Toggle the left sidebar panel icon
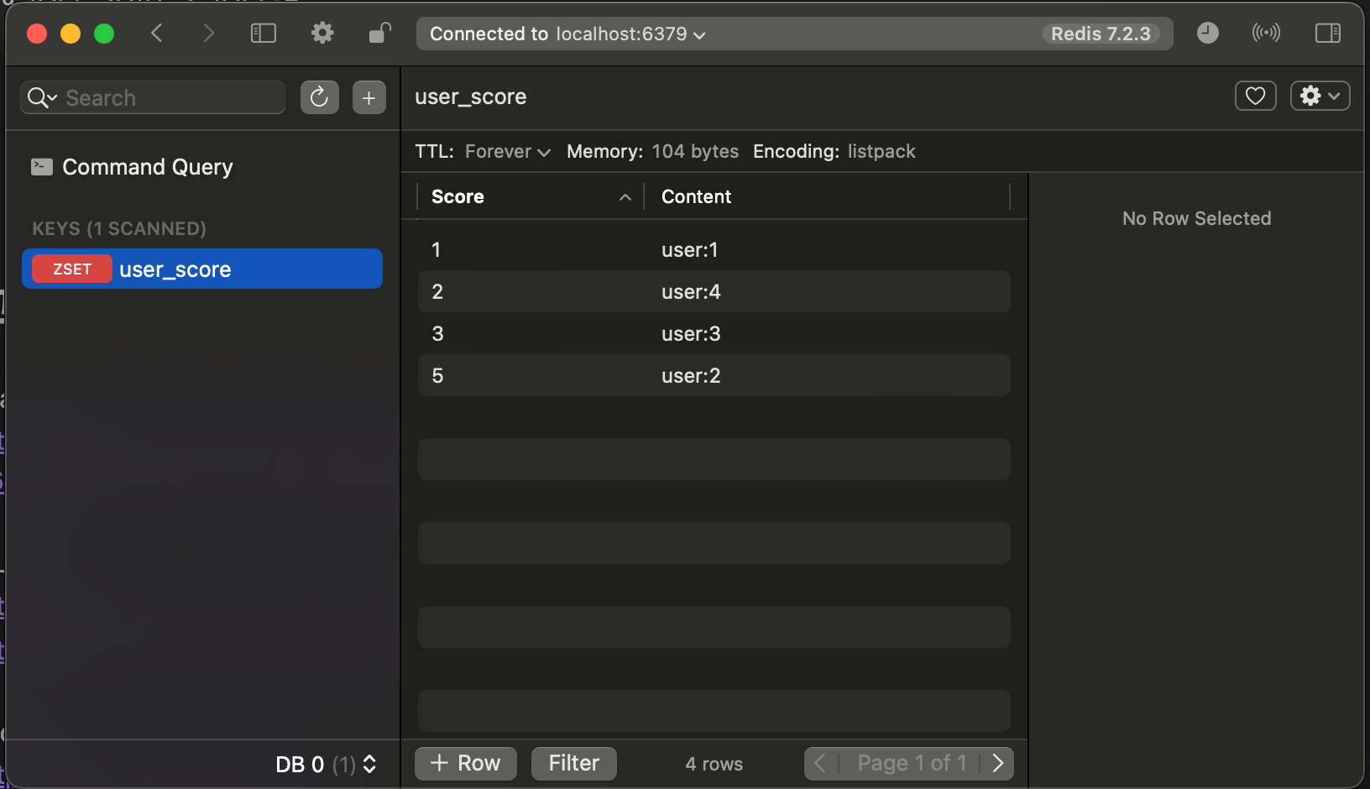 tap(264, 34)
